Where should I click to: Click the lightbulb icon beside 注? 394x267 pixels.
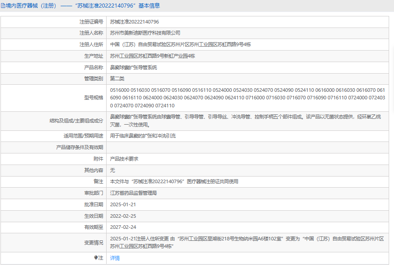click(96, 258)
